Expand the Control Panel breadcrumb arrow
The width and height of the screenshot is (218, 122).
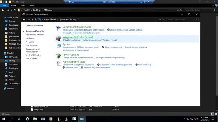pyautogui.click(x=58, y=20)
